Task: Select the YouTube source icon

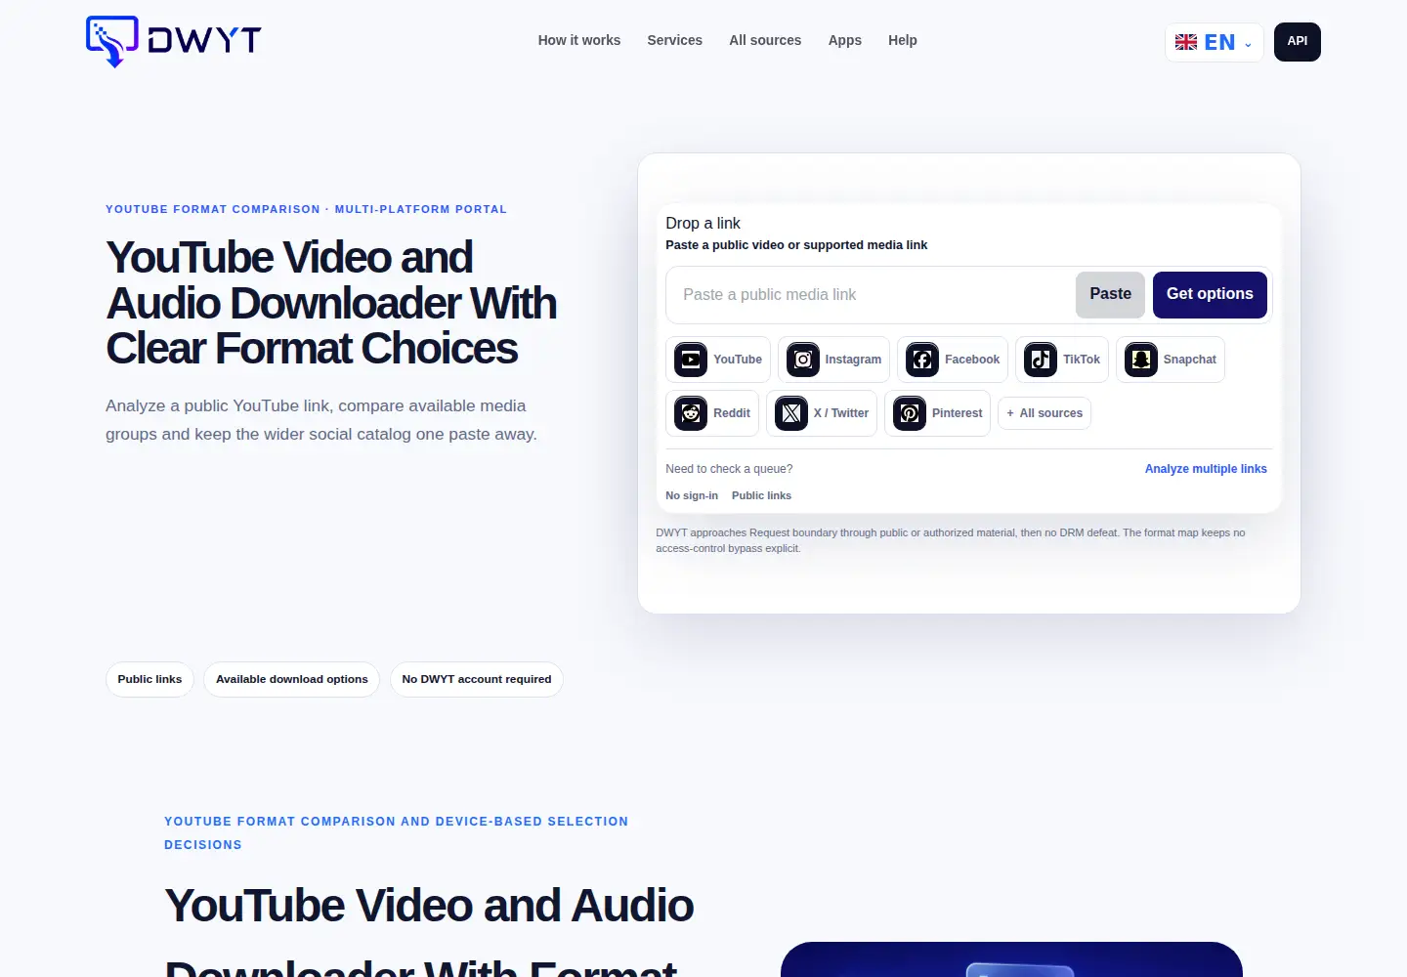Action: [x=691, y=360]
